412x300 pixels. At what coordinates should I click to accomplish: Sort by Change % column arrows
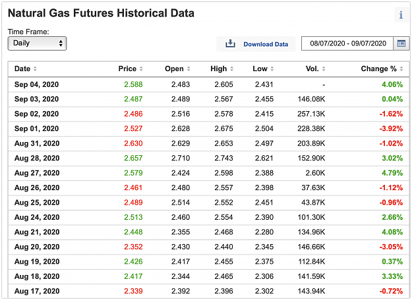tap(401, 68)
